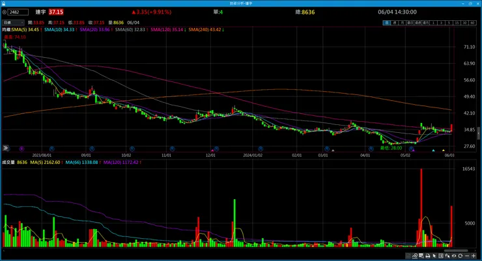The image size is (482, 261).
Task: Select the 1-minute interval button
Action: click(433, 23)
